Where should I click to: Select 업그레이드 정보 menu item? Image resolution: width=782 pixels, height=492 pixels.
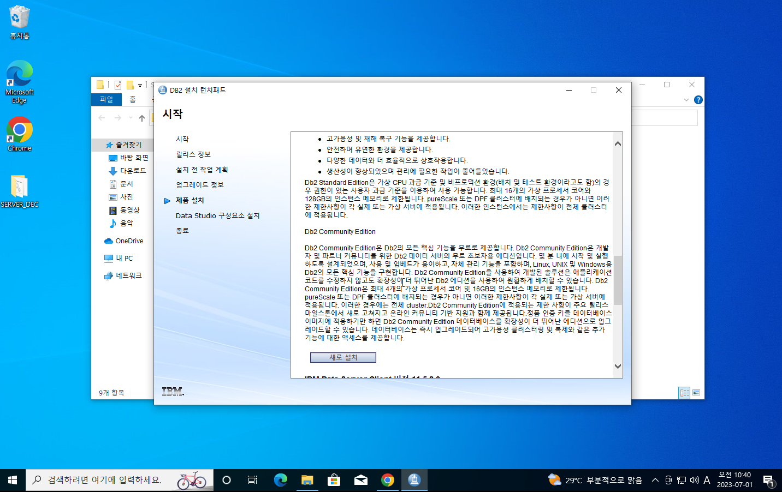[200, 185]
